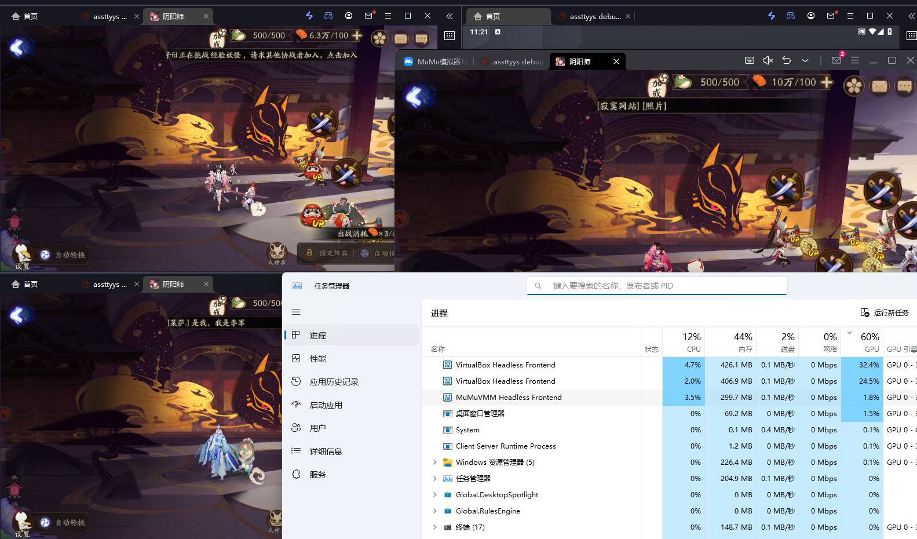
Task: Switch to the MuMu模拟器12 tab
Action: coord(436,61)
